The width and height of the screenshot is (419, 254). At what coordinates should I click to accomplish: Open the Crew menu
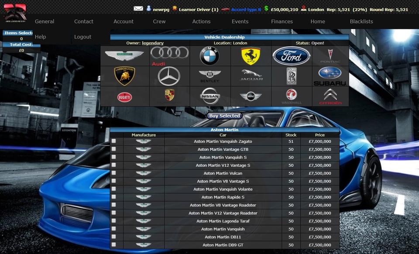pos(159,21)
